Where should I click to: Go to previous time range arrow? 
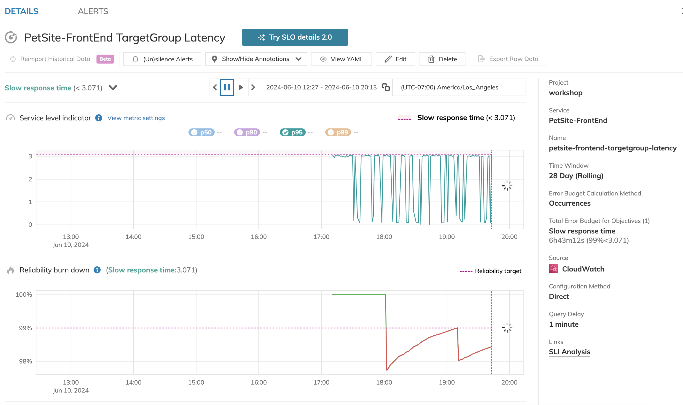tap(215, 88)
